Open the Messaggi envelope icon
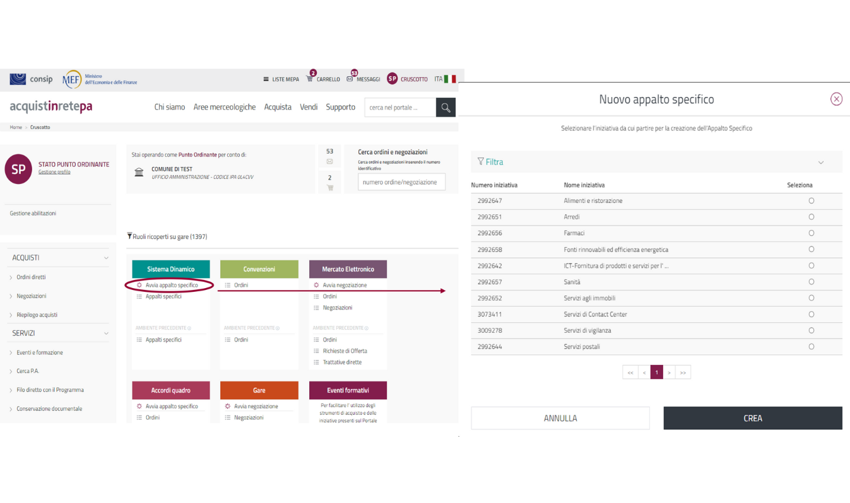 point(350,79)
